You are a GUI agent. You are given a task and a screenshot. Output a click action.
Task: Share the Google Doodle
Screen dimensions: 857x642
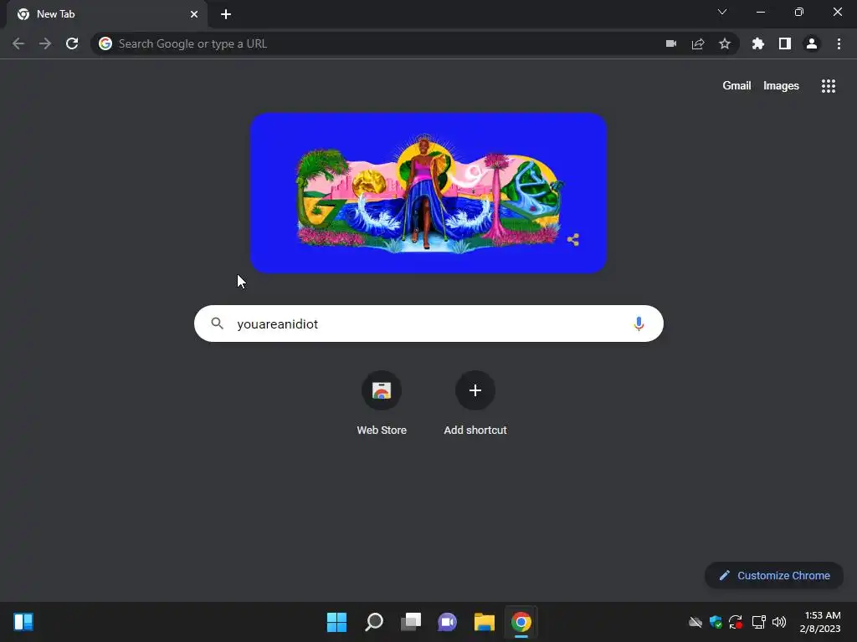pos(572,240)
